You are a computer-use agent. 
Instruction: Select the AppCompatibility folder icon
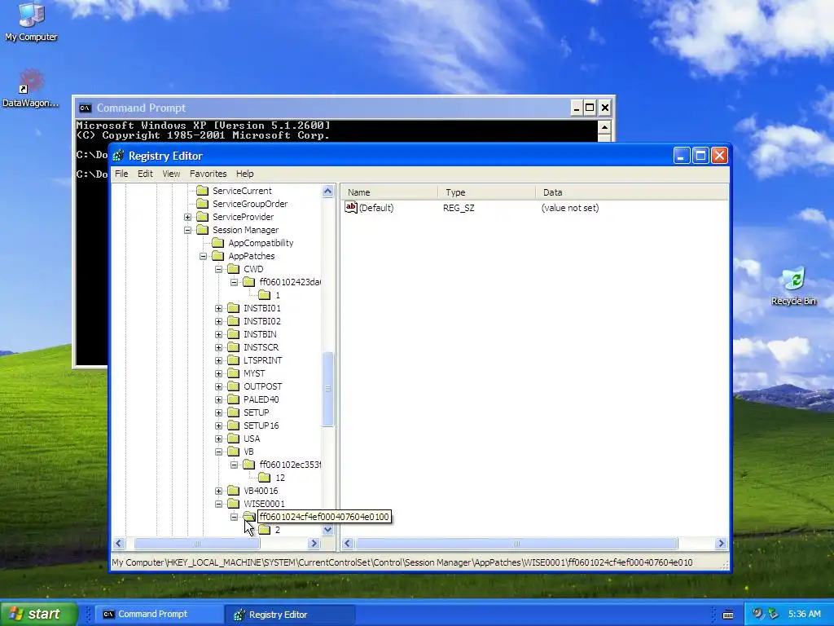tap(217, 243)
